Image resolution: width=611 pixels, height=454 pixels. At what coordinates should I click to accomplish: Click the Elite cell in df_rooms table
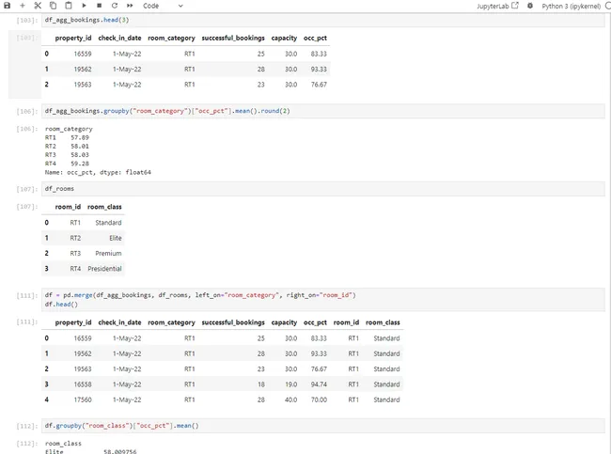116,238
